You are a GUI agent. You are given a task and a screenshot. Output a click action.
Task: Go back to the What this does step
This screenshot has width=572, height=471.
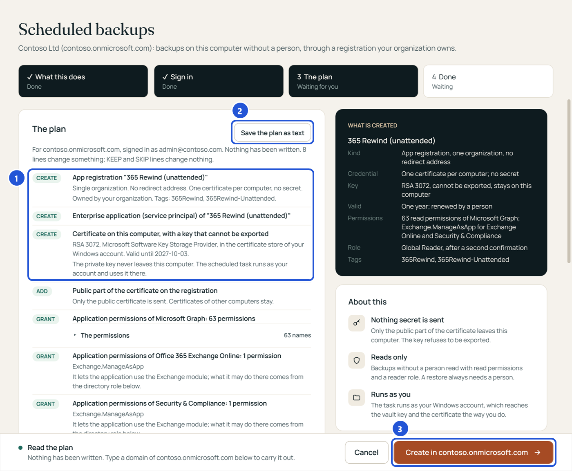click(83, 81)
